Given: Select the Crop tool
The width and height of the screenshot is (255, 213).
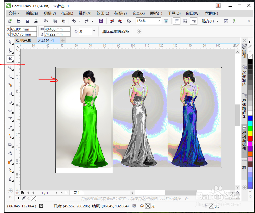Looking at the screenshot, I should click(x=10, y=59).
